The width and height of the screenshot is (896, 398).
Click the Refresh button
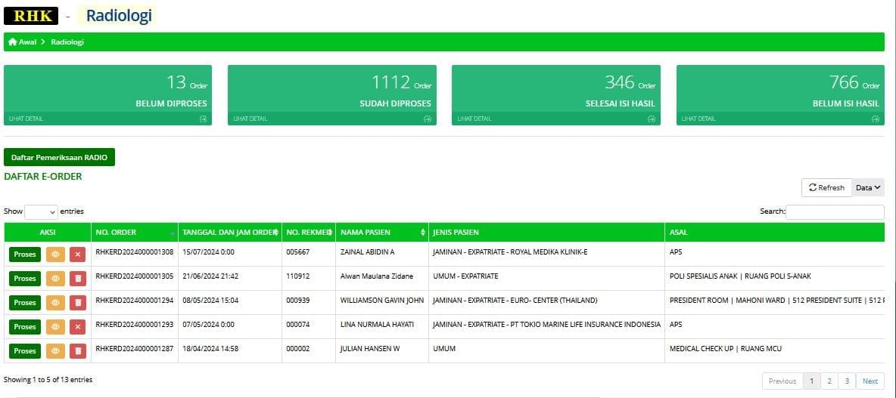826,187
